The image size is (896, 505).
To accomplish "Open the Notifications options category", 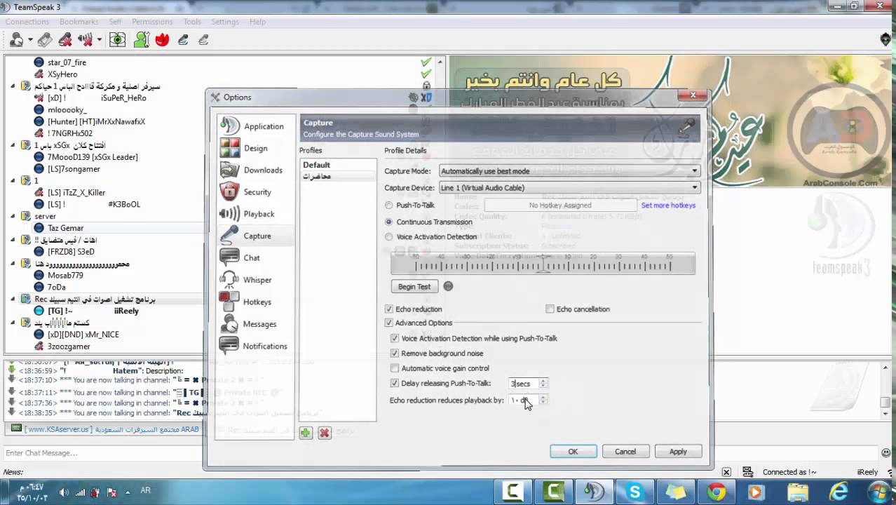I will coord(254,346).
